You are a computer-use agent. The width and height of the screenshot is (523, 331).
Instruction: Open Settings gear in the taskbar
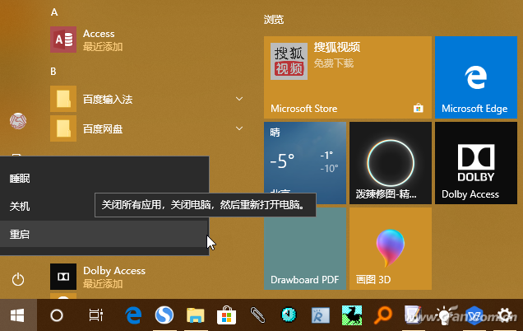tap(505, 315)
